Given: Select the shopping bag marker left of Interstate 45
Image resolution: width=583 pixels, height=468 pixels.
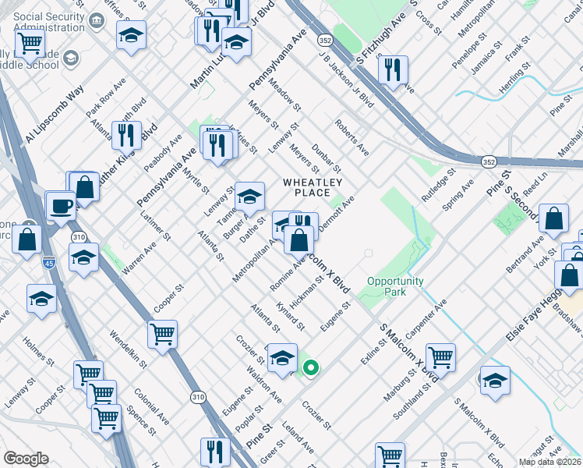Looking at the screenshot, I should coord(26,239).
